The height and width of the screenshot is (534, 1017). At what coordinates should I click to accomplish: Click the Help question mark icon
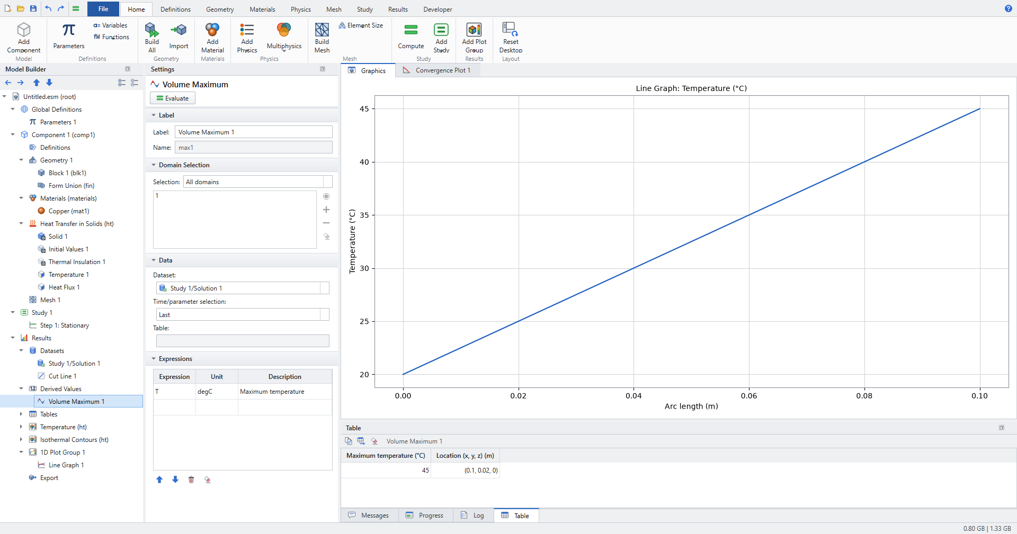[x=1008, y=8]
